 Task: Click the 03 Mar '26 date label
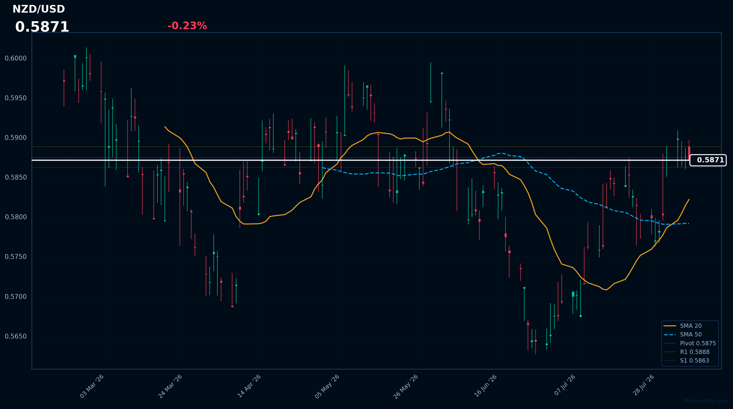pos(92,386)
